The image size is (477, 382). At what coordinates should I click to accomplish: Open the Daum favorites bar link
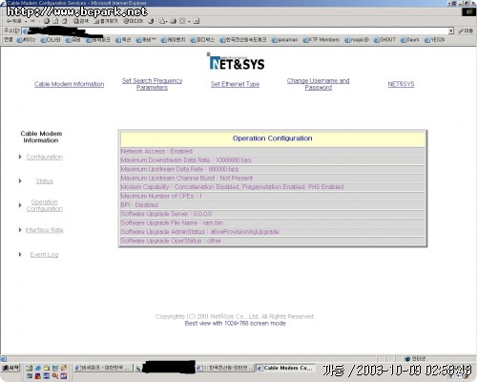(x=409, y=40)
